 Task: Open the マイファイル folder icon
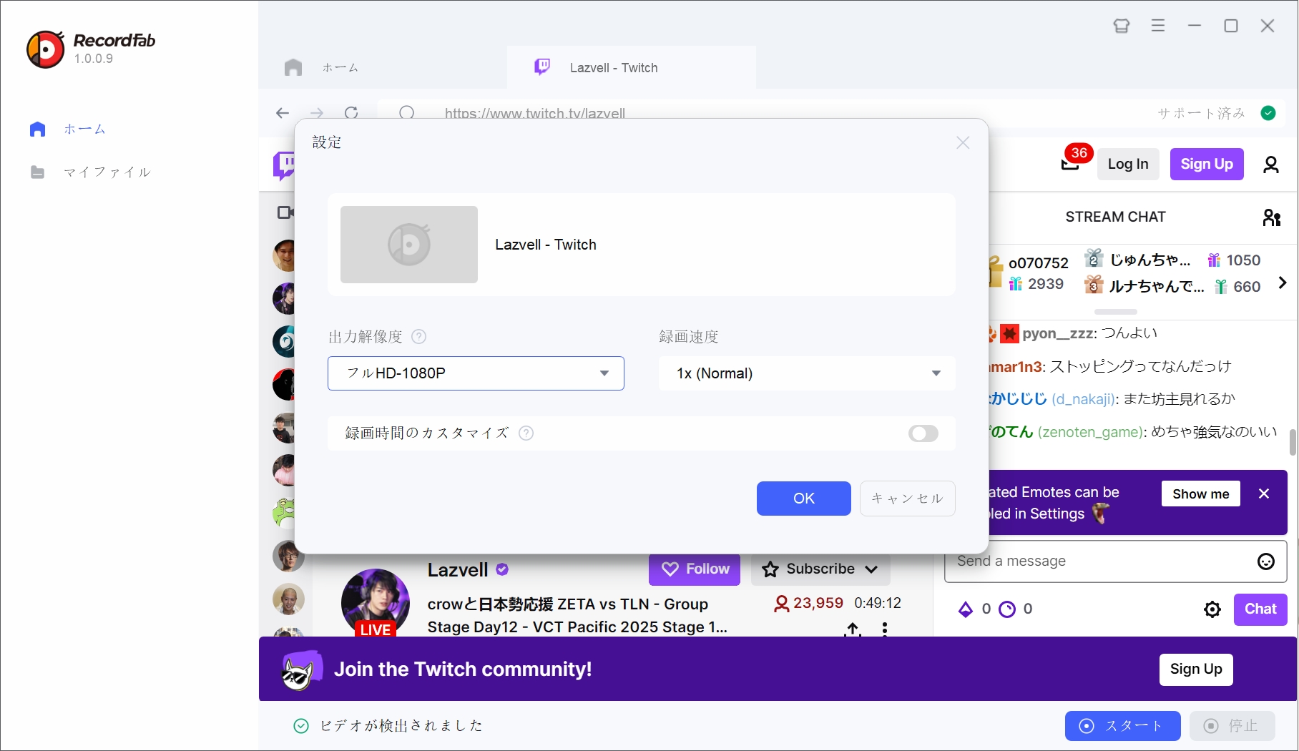[38, 172]
